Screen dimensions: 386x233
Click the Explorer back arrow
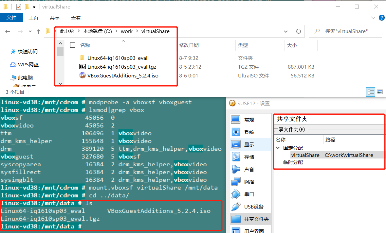click(8, 31)
